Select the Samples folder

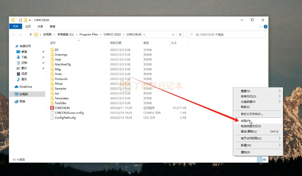click(60, 89)
